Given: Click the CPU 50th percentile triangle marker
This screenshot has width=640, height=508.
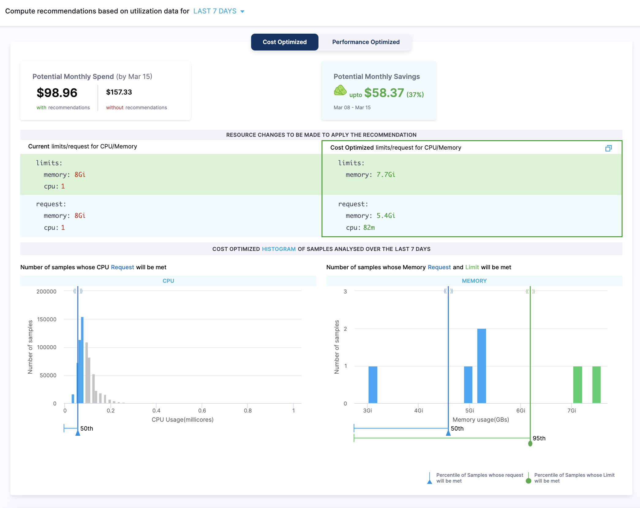Looking at the screenshot, I should (x=78, y=433).
